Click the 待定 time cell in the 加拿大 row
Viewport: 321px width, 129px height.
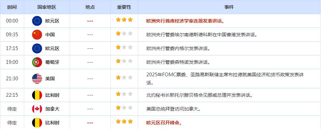pos(12,109)
